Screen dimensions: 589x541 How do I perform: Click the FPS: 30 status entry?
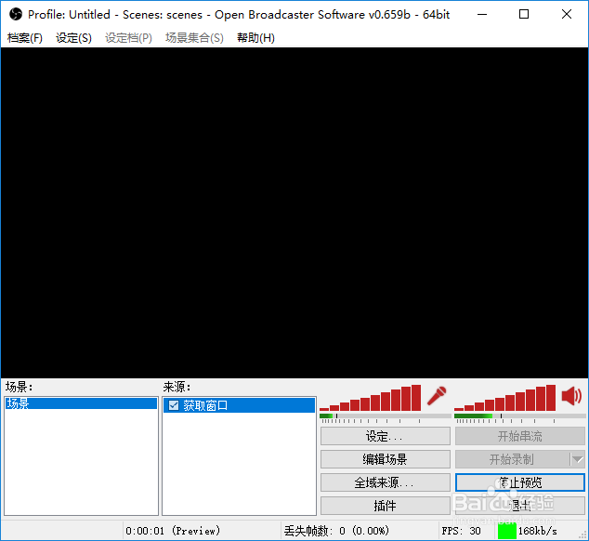462,531
